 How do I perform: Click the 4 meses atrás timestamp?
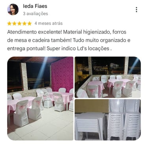coord(49,23)
